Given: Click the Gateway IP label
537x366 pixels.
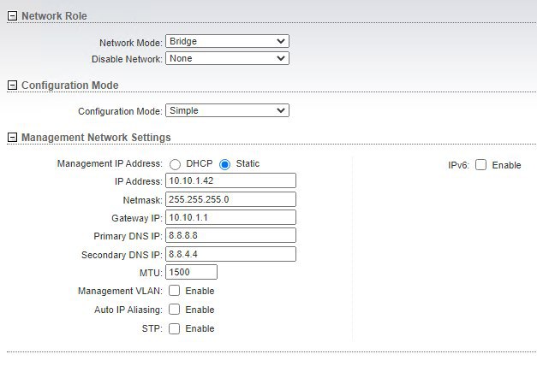Looking at the screenshot, I should point(137,218).
